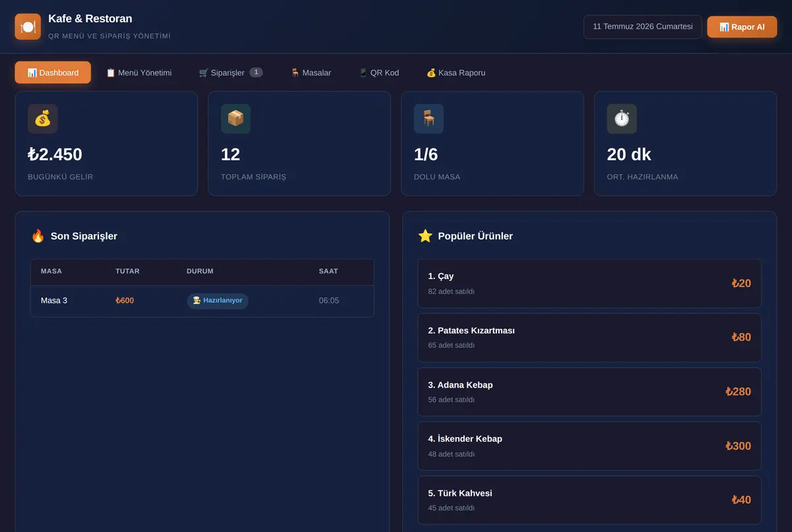
Task: Select the Masa 3 order row
Action: [202, 301]
